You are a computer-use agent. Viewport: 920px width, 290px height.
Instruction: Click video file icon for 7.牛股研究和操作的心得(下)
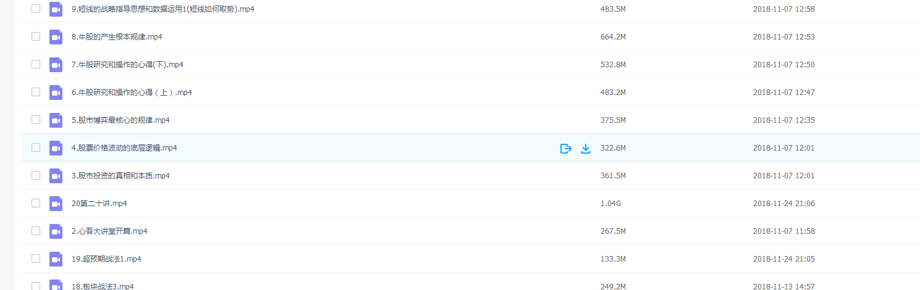point(56,65)
